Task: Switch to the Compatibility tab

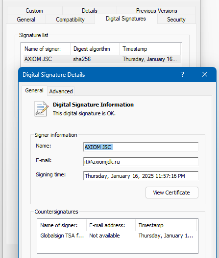Action: [x=70, y=20]
